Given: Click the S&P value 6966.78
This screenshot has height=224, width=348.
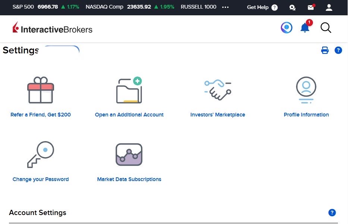Looking at the screenshot, I should (48, 7).
